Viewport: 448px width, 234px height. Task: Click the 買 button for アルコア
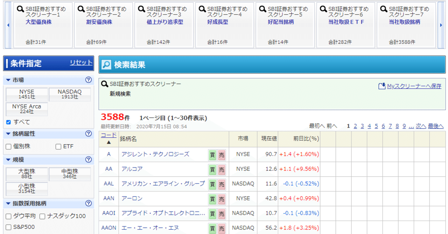212,169
